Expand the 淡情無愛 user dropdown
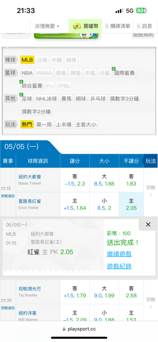This screenshot has width=158, height=342. [47, 26]
